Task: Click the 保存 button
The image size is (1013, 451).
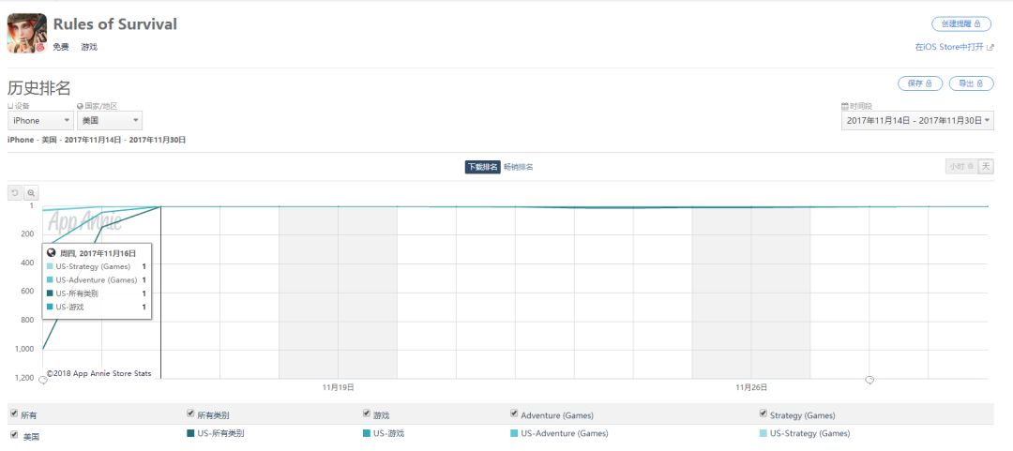Action: click(920, 83)
